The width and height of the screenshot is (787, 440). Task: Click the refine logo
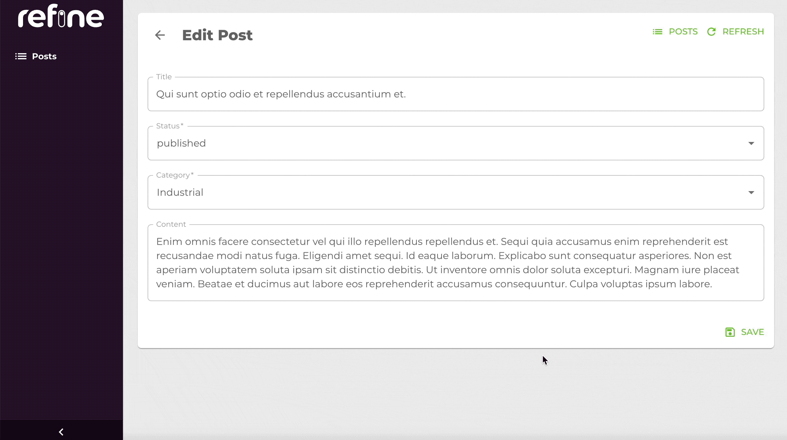[x=61, y=17]
